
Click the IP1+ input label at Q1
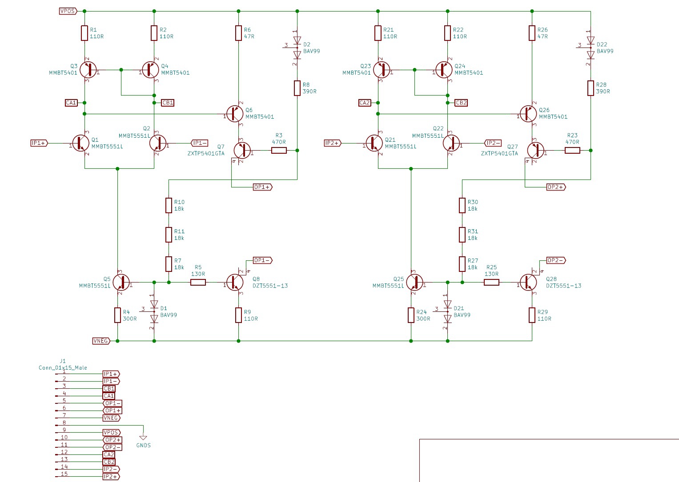(x=39, y=143)
